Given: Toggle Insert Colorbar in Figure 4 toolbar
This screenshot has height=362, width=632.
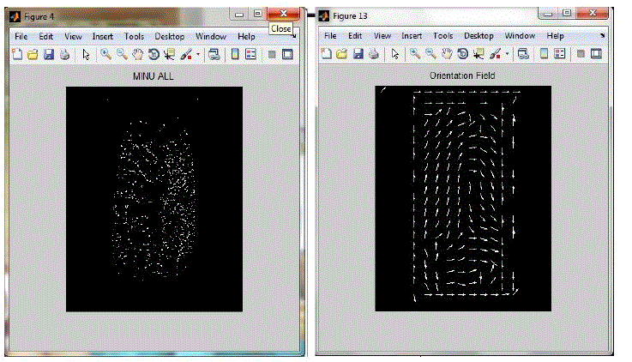Looking at the screenshot, I should click(x=234, y=54).
